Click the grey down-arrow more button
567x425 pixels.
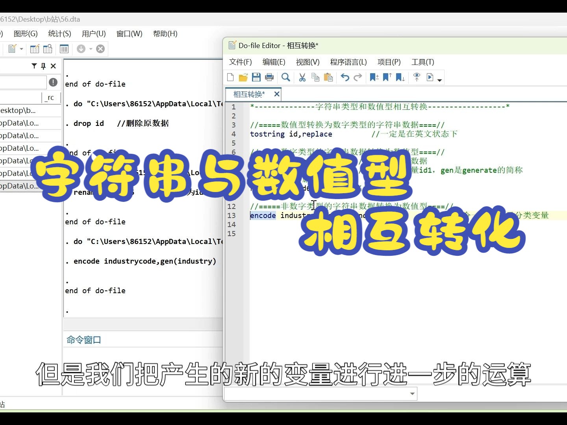(81, 49)
